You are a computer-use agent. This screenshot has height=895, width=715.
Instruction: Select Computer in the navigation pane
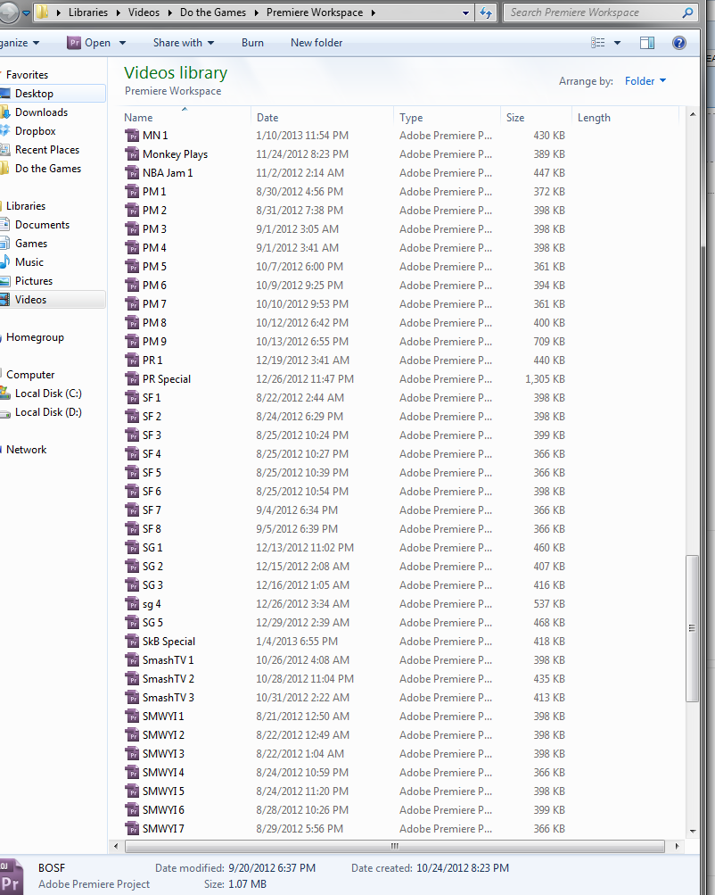[x=30, y=375]
